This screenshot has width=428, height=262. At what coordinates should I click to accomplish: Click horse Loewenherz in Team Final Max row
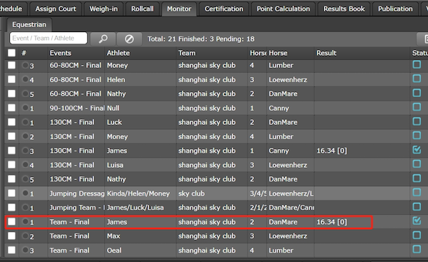[287, 236]
